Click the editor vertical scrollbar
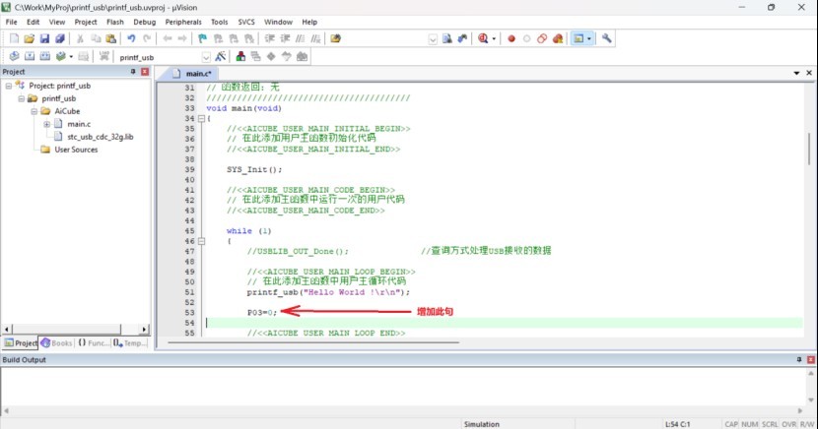The image size is (818, 429). click(809, 149)
